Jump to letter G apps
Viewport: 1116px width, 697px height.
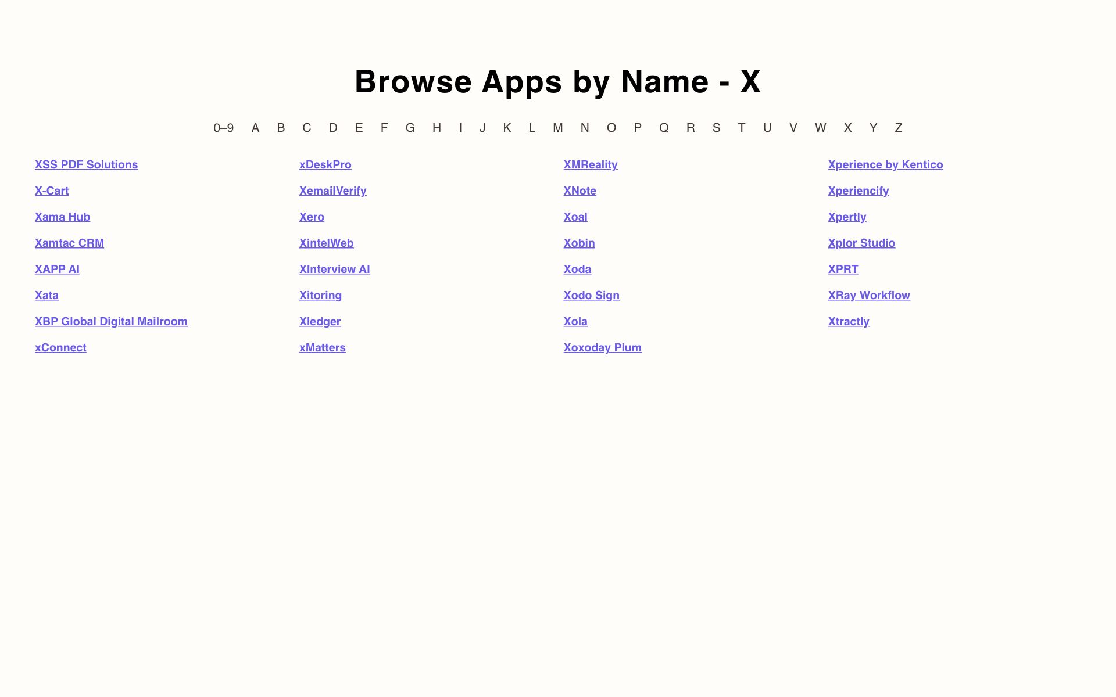coord(410,128)
